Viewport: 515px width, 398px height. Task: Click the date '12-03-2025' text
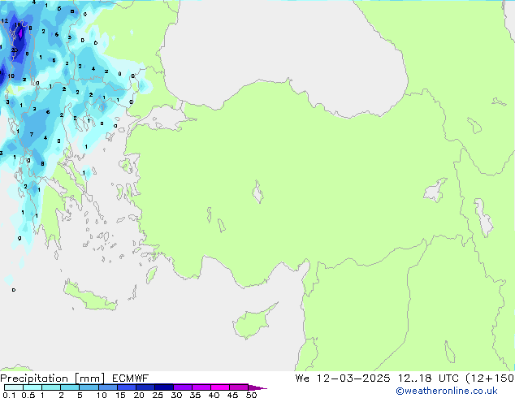tap(353, 379)
